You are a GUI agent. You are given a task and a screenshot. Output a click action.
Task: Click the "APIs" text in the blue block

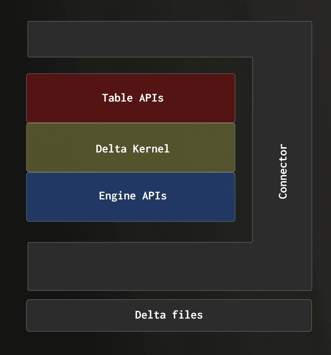click(x=154, y=196)
